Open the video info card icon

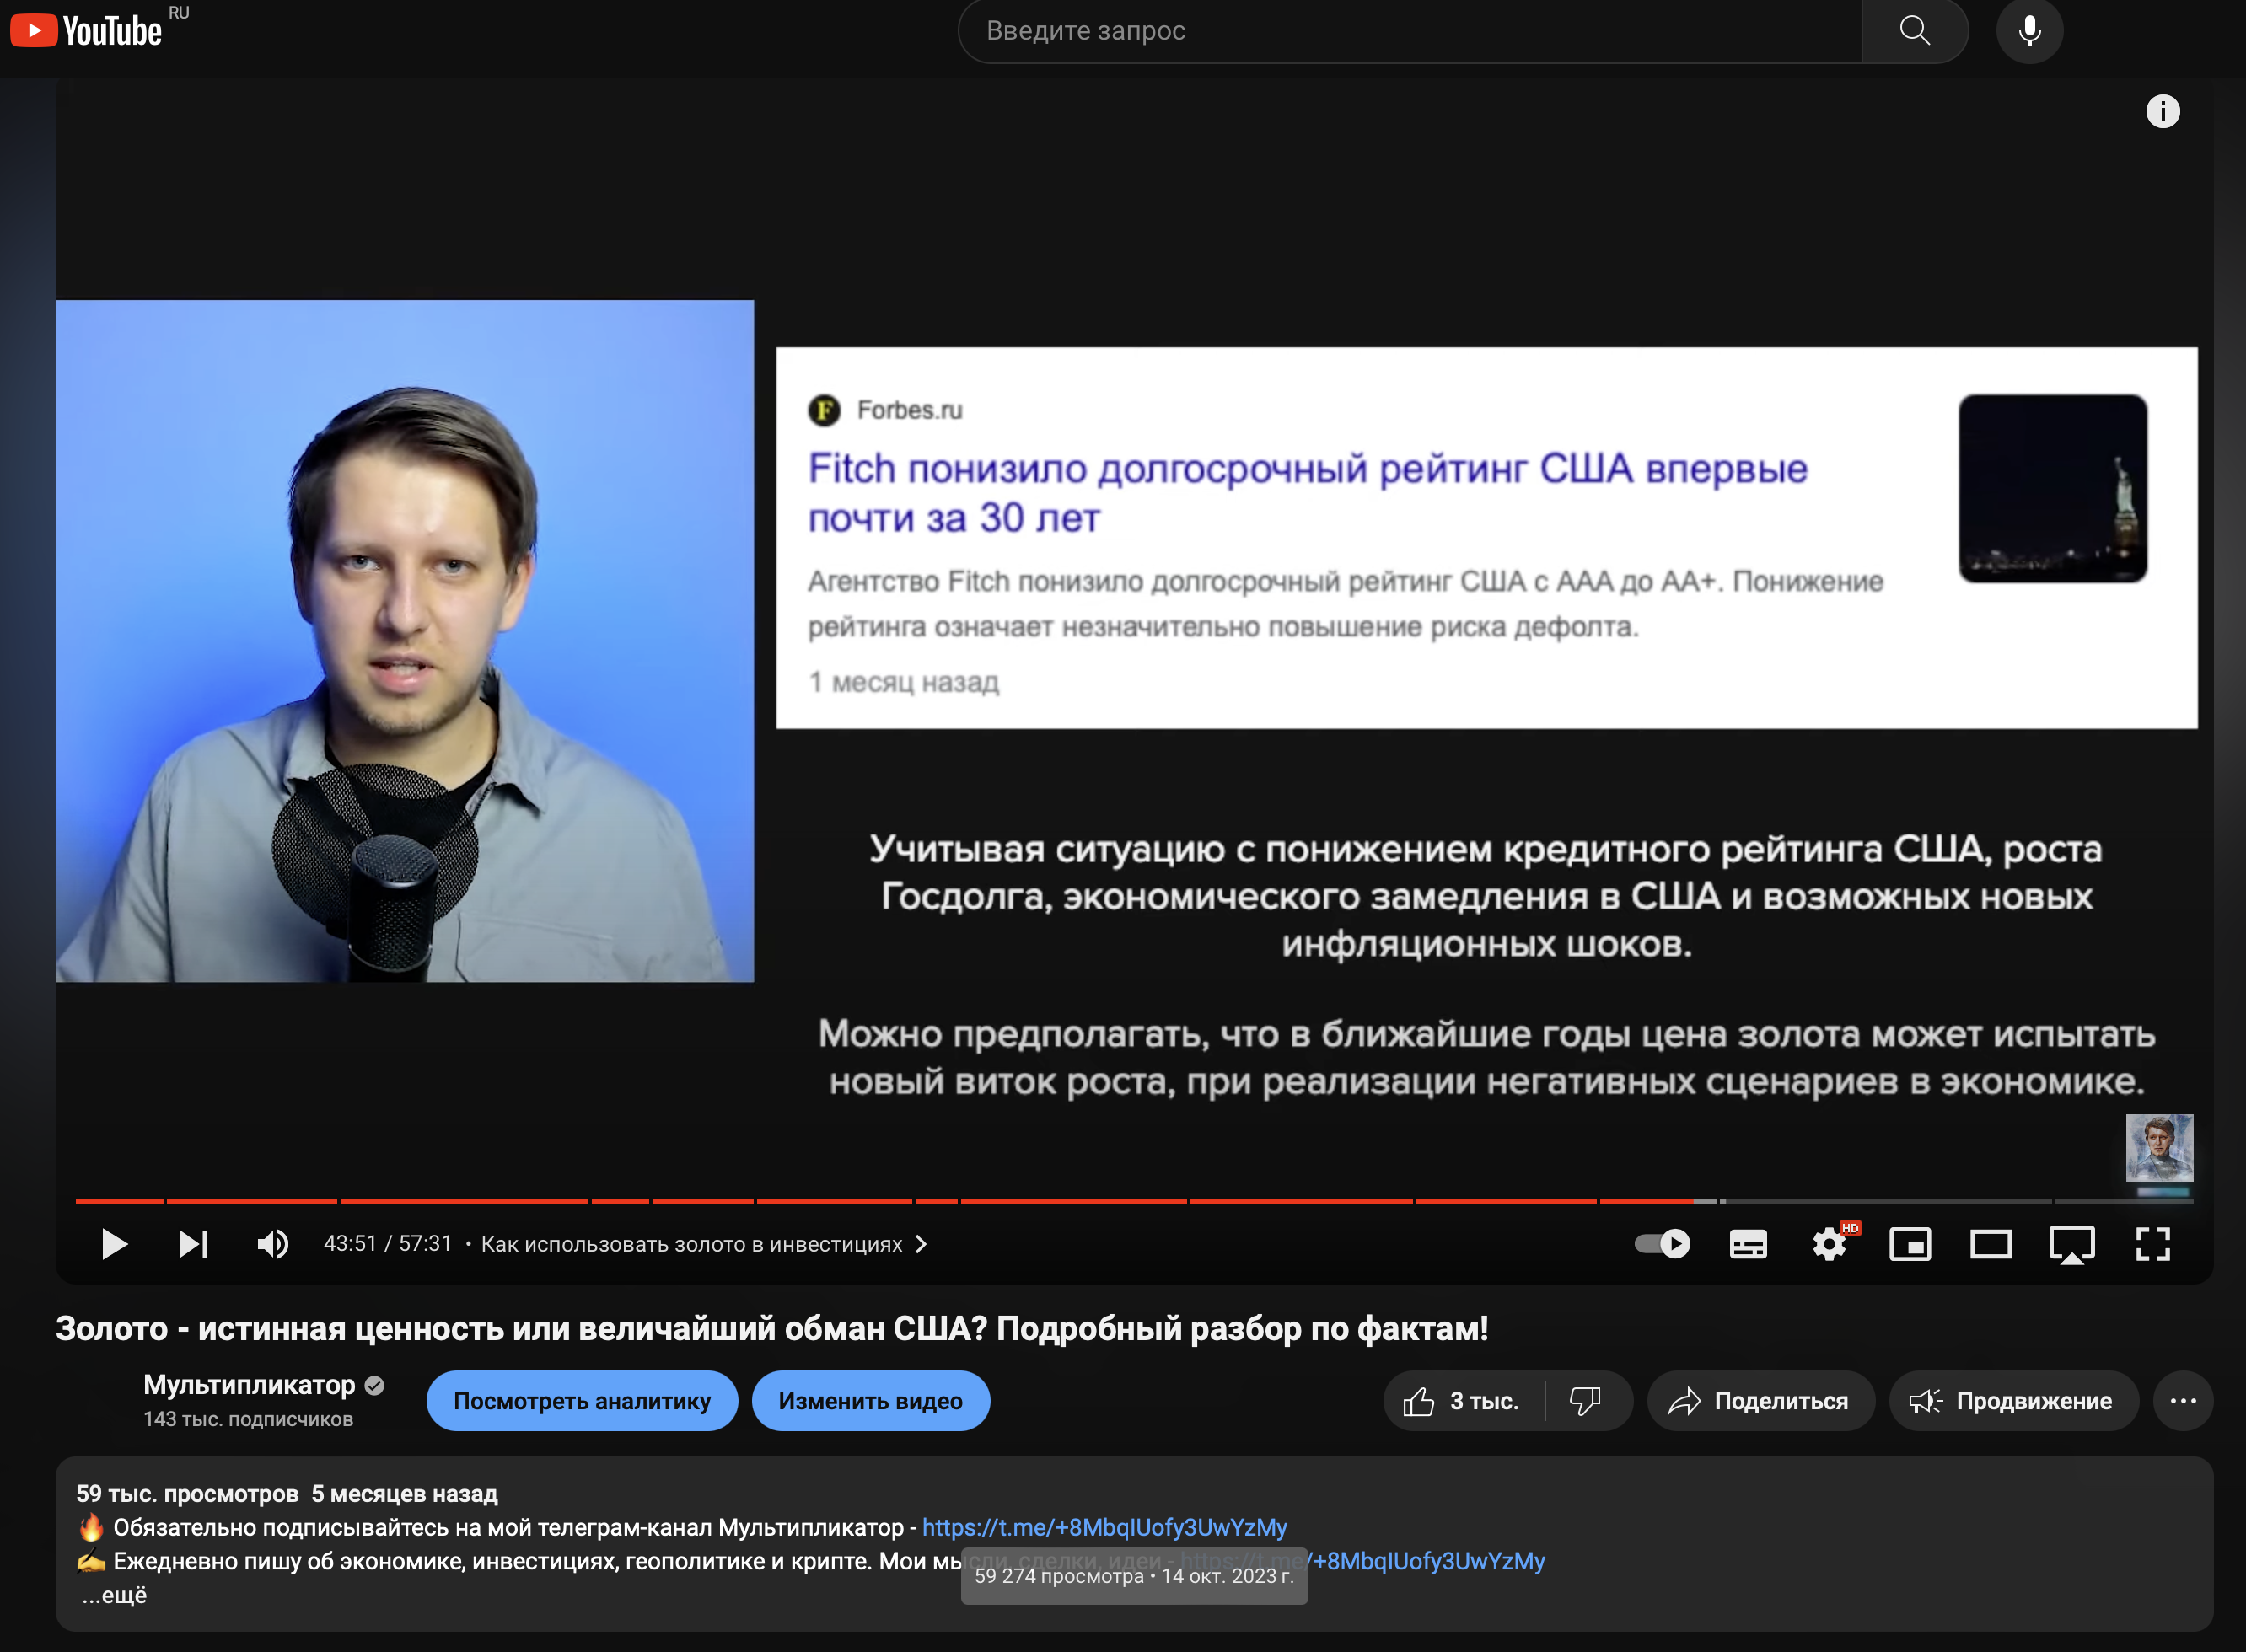pos(2162,111)
